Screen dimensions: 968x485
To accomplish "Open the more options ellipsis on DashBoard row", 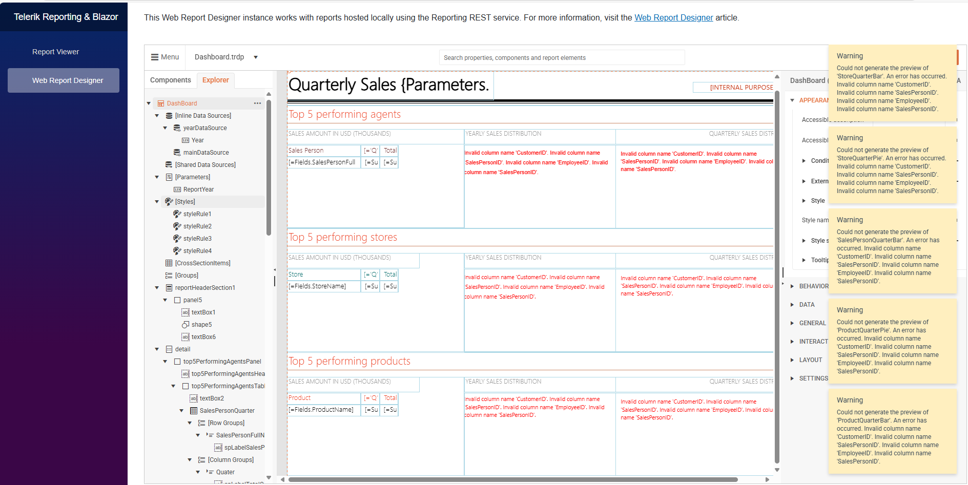I will click(257, 103).
